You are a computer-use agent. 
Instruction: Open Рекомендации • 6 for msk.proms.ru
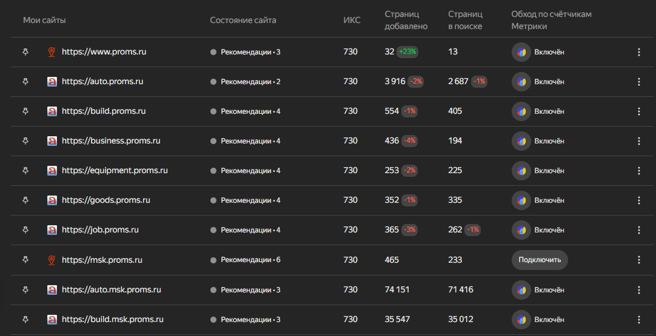[x=250, y=260]
